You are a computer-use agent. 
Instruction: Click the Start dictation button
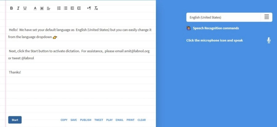pos(15,120)
